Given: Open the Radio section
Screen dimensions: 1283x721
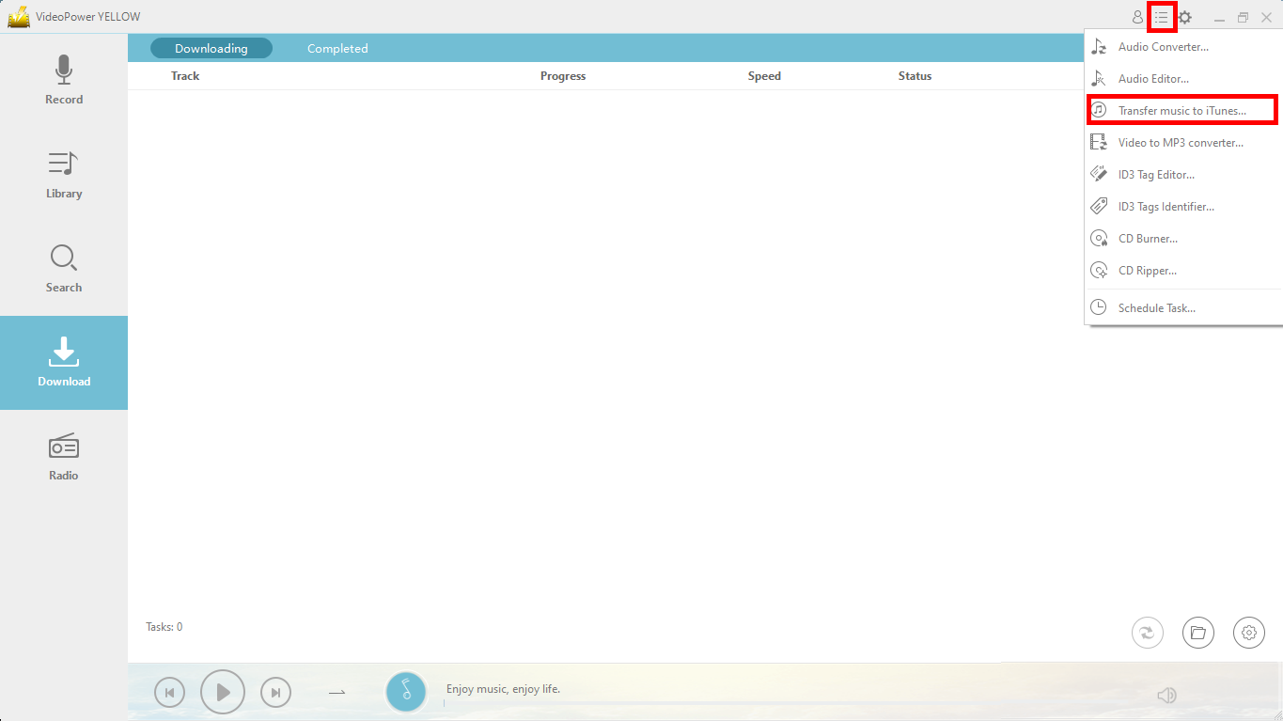Looking at the screenshot, I should tap(63, 456).
